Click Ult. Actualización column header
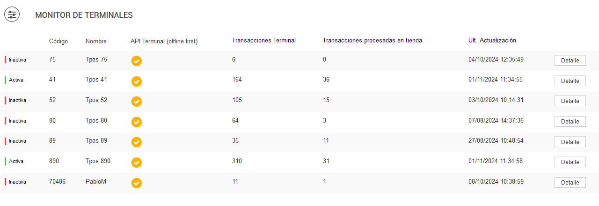Image resolution: width=599 pixels, height=206 pixels. [492, 41]
